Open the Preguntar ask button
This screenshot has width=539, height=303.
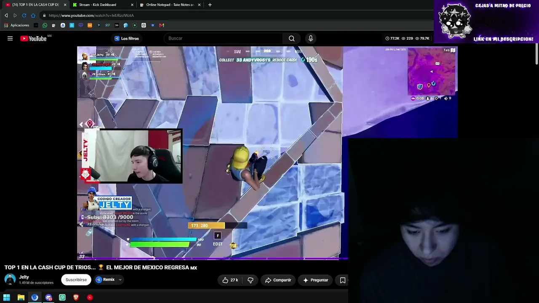[316, 280]
